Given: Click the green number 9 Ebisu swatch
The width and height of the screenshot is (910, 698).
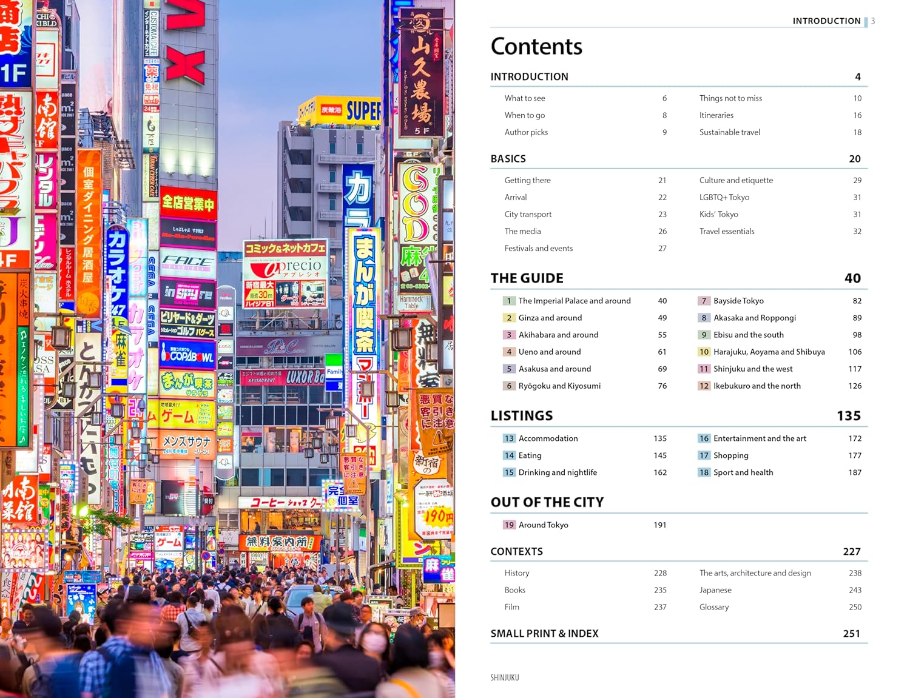Looking at the screenshot, I should 704,335.
